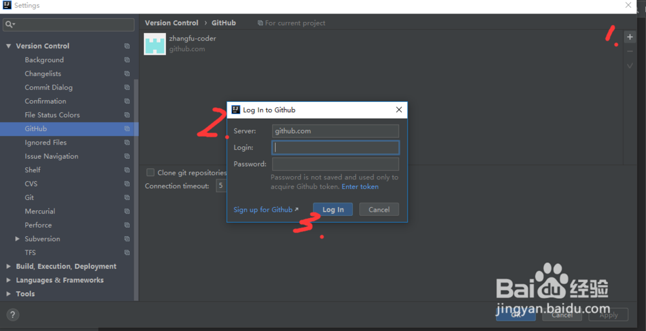Select Shelf in settings tree
The height and width of the screenshot is (331, 646).
click(x=32, y=170)
